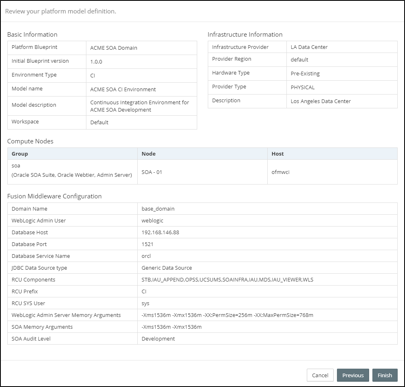Click the Node column header
The height and width of the screenshot is (387, 405).
point(148,154)
